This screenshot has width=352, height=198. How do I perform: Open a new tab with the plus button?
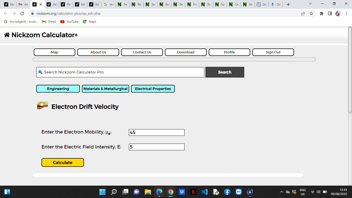(288, 4)
